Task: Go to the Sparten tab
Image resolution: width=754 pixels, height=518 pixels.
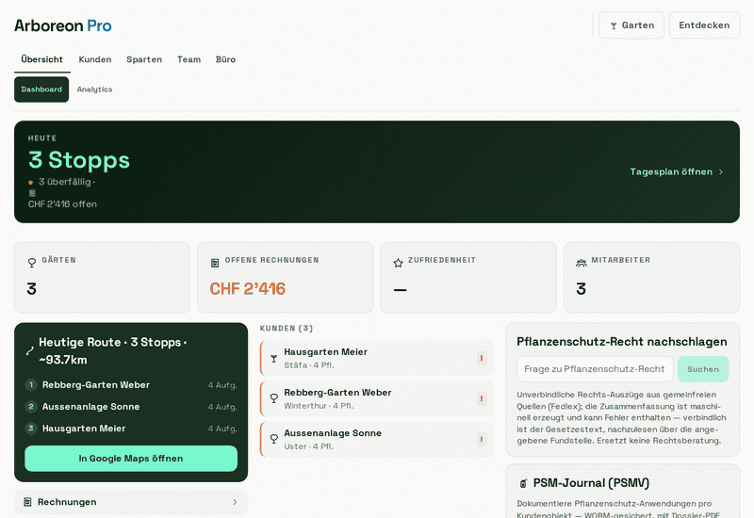Action: (x=144, y=59)
